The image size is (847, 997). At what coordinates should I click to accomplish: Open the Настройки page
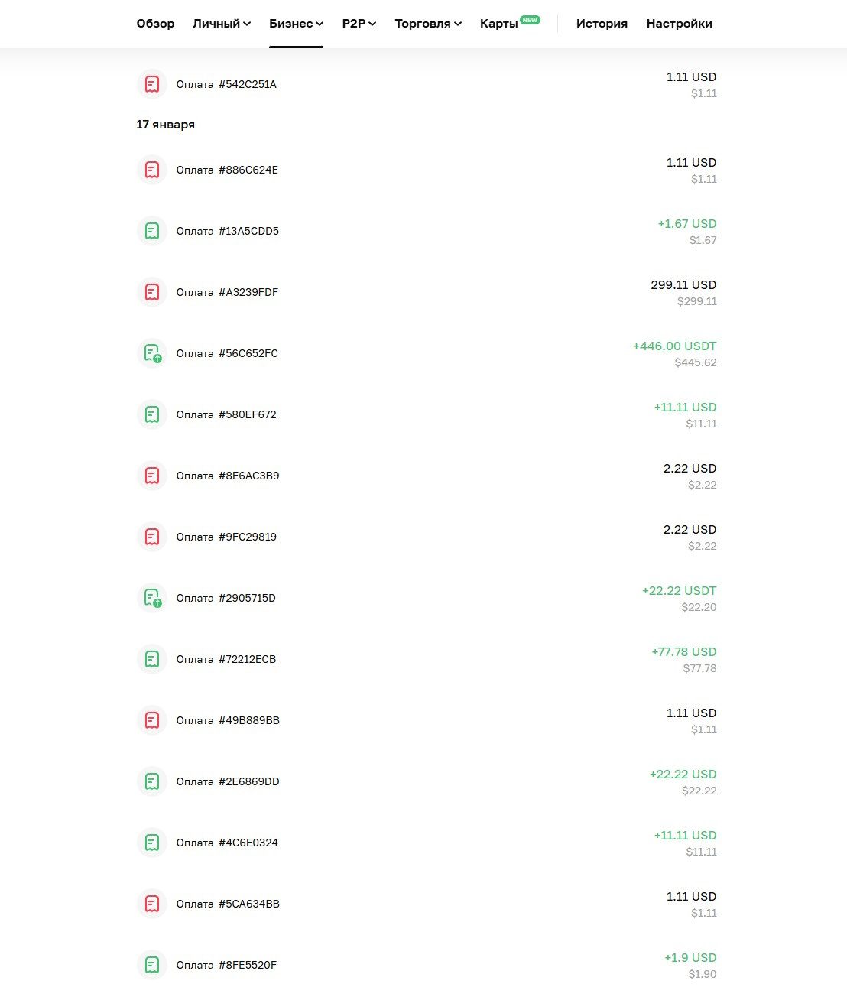679,24
